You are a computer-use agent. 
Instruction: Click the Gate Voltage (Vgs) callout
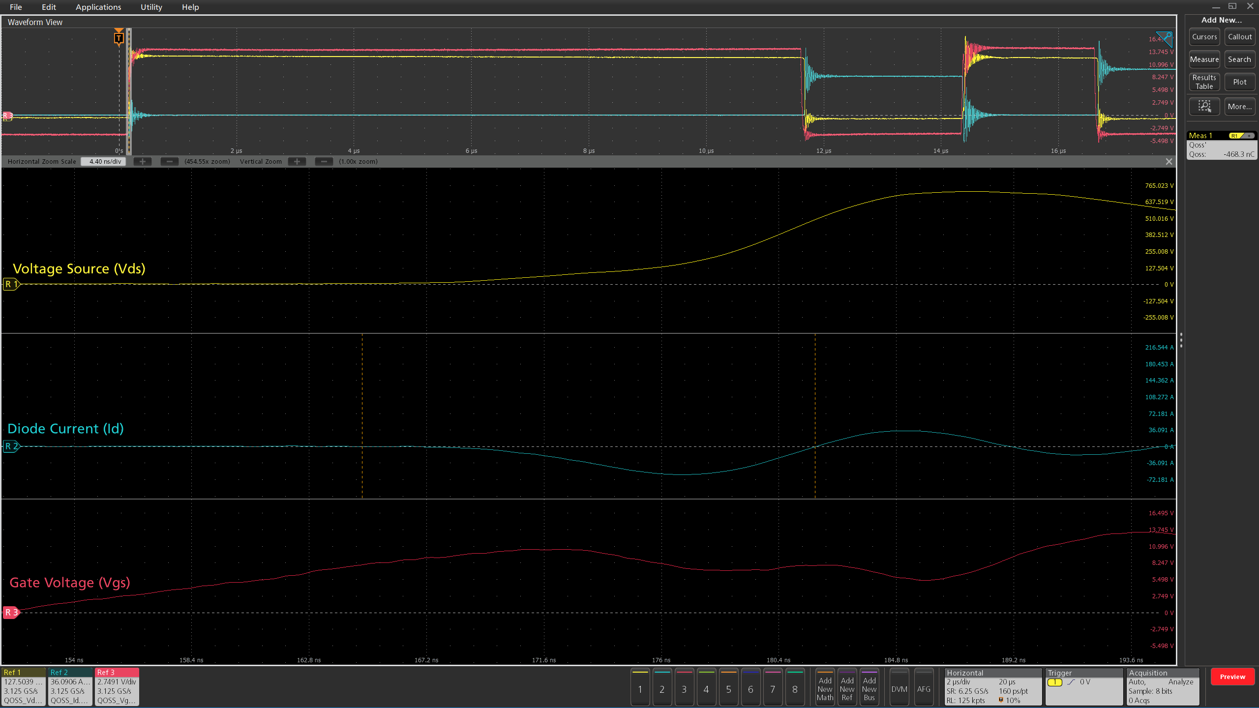pyautogui.click(x=70, y=583)
